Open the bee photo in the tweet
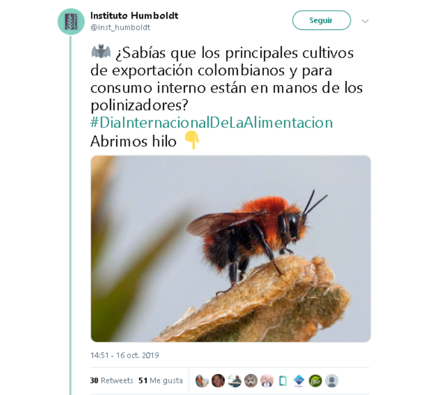This screenshot has height=395, width=433. 231,248
